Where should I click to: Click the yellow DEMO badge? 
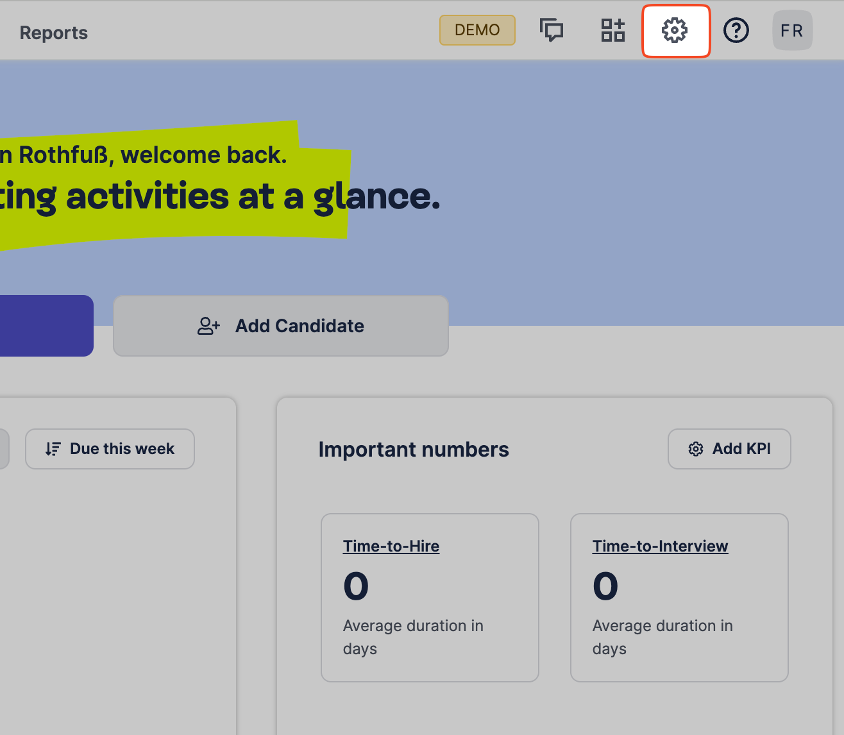pyautogui.click(x=477, y=30)
